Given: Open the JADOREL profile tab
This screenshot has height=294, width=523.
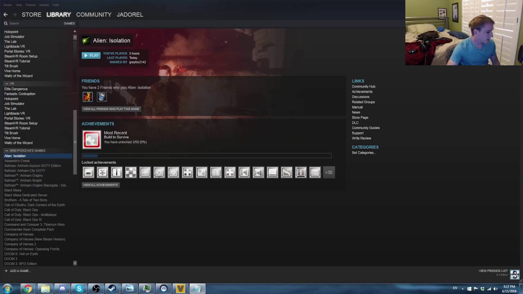Looking at the screenshot, I should [130, 15].
